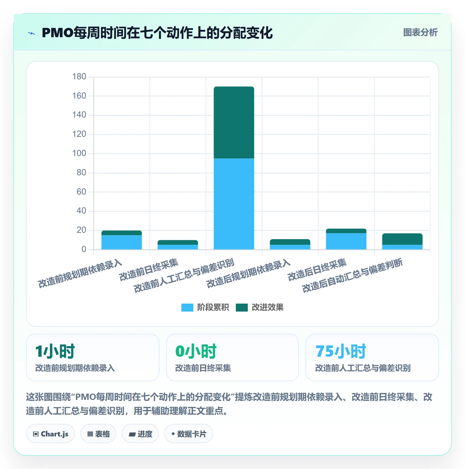Select the Chart.js tag chip
Screen dimensions: 465x469
click(50, 434)
